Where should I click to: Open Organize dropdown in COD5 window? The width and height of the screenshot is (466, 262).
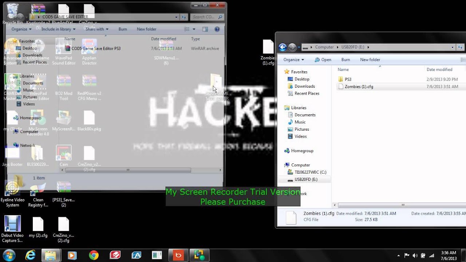(x=21, y=29)
